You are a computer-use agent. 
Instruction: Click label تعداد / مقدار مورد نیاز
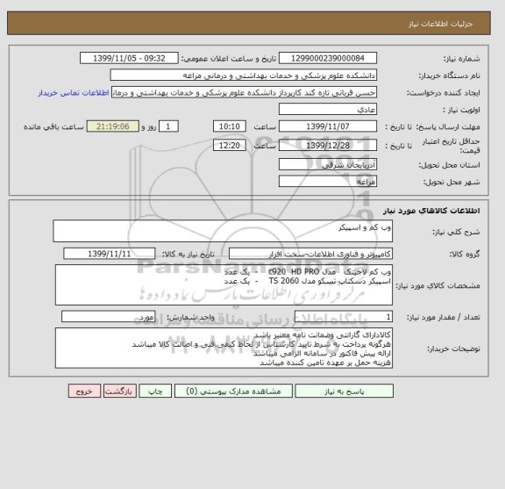pos(443,318)
